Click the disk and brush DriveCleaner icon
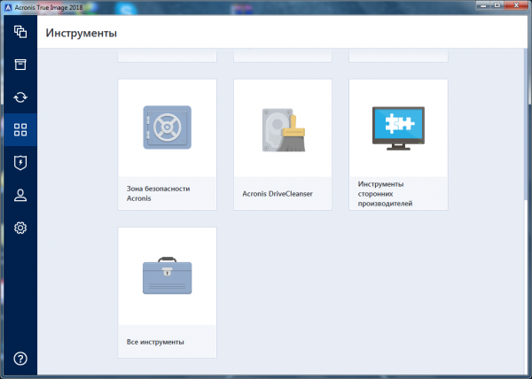Screen dimensions: 532x379 coord(283,129)
